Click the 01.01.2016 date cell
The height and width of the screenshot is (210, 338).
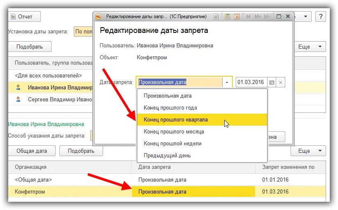pyautogui.click(x=290, y=180)
